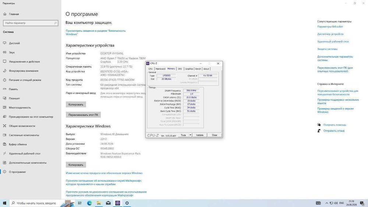This screenshot has height=207, width=368.
Task: Open Защита системы link
Action: pyautogui.click(x=327, y=49)
